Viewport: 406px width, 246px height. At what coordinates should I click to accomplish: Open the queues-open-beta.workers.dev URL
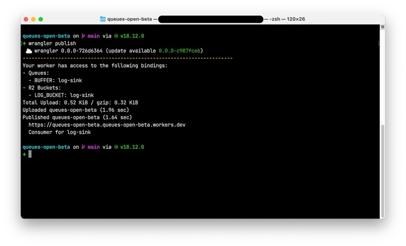[x=107, y=125]
